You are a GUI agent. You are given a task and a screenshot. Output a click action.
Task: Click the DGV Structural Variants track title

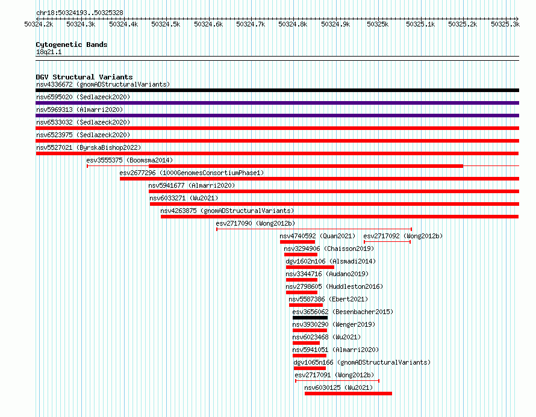point(84,77)
